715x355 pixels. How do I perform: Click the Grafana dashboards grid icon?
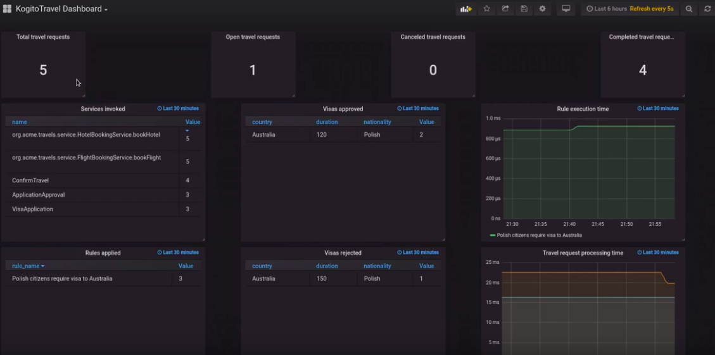7,9
